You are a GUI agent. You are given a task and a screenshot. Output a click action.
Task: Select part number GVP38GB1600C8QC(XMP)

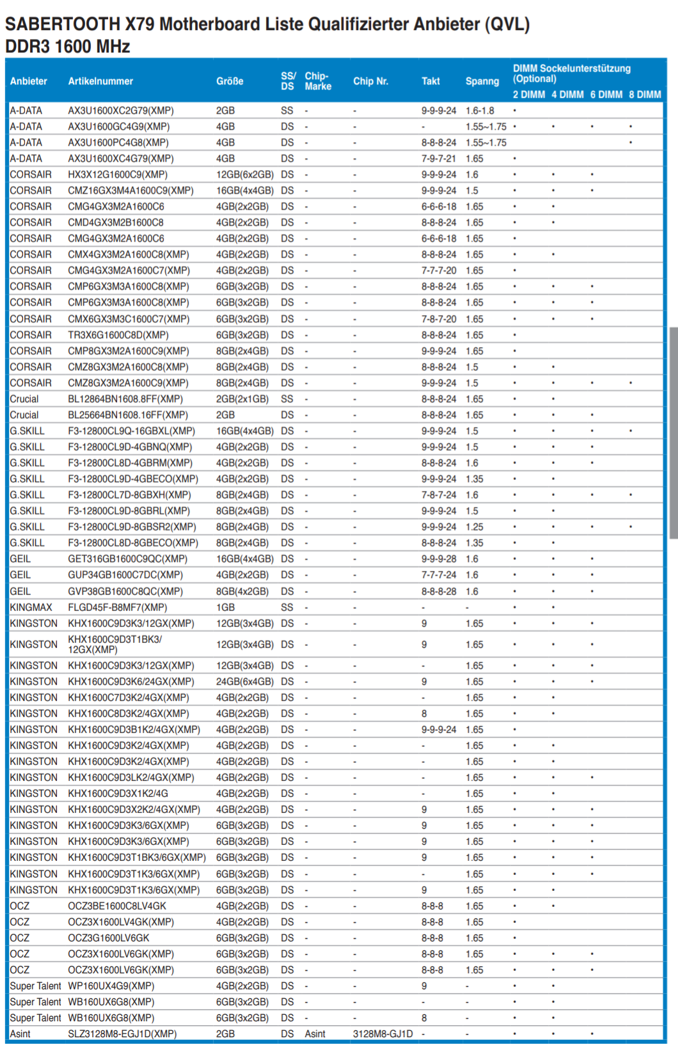[x=125, y=591]
